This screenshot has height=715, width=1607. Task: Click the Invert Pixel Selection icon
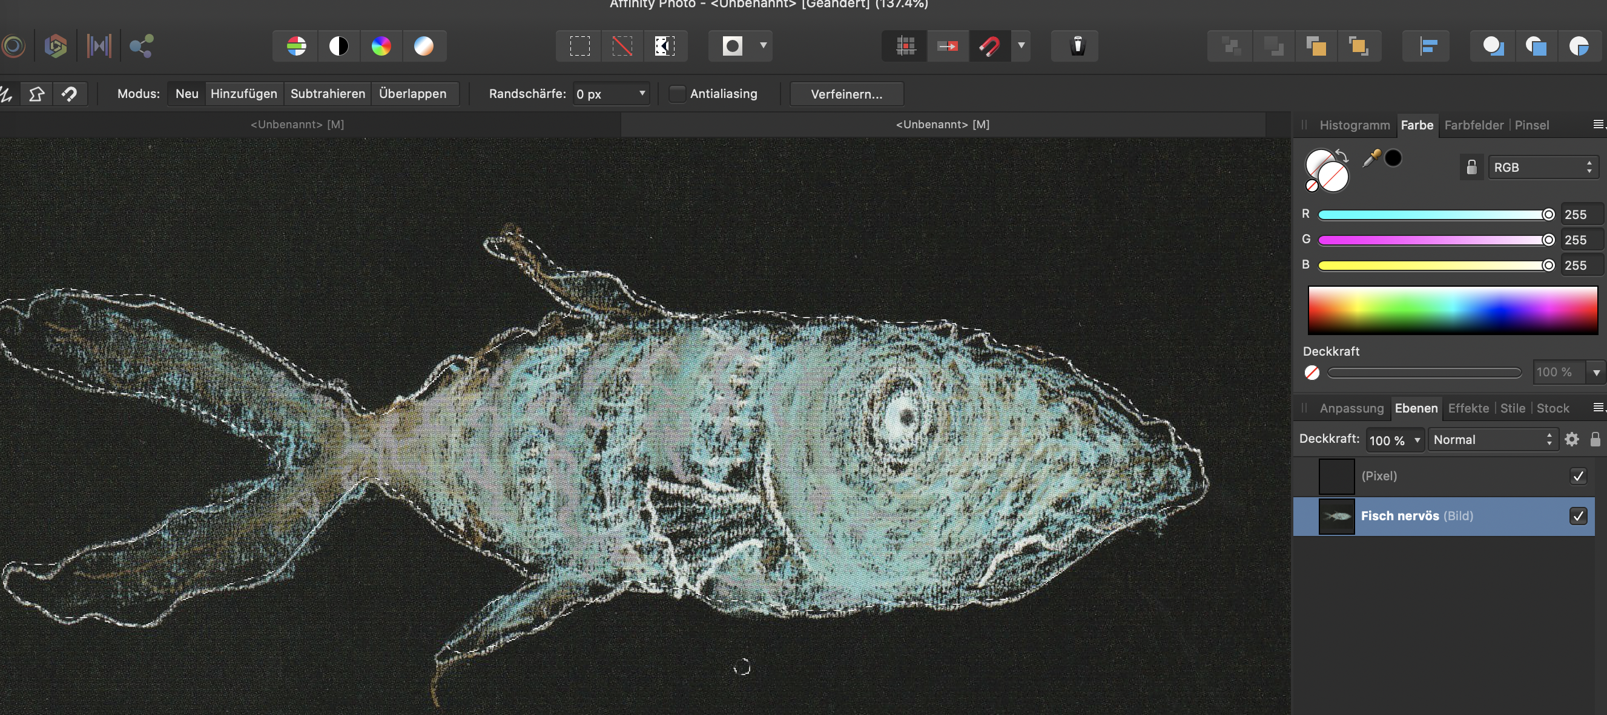664,46
